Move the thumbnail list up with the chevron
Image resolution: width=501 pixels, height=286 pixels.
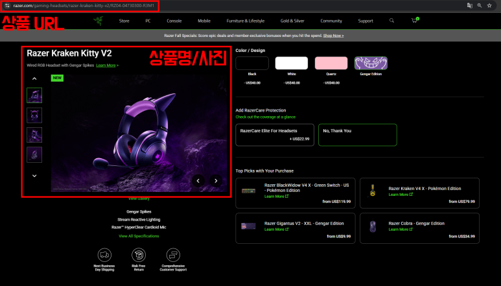(x=34, y=78)
